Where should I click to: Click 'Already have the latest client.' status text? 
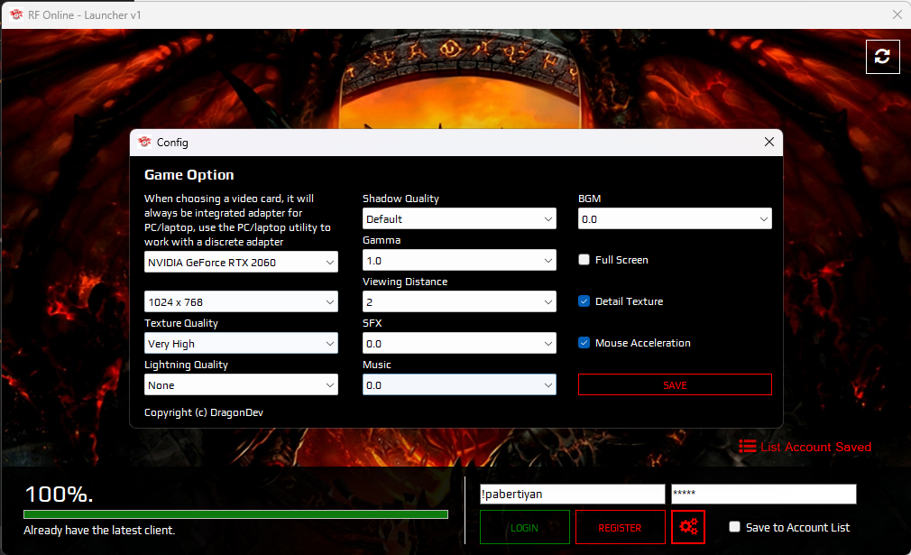[x=99, y=530]
